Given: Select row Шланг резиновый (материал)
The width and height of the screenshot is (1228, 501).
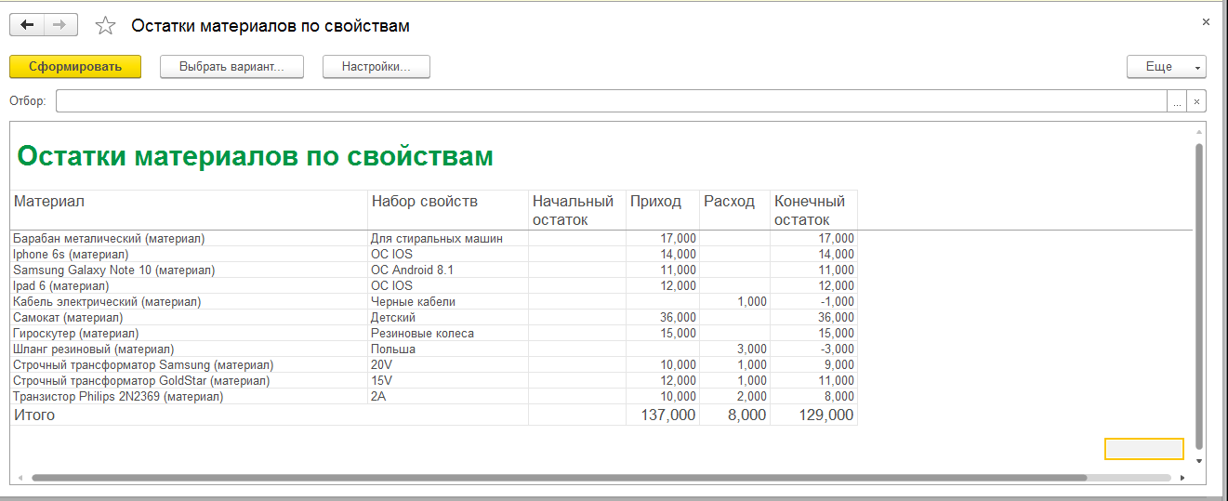Looking at the screenshot, I should [x=433, y=349].
